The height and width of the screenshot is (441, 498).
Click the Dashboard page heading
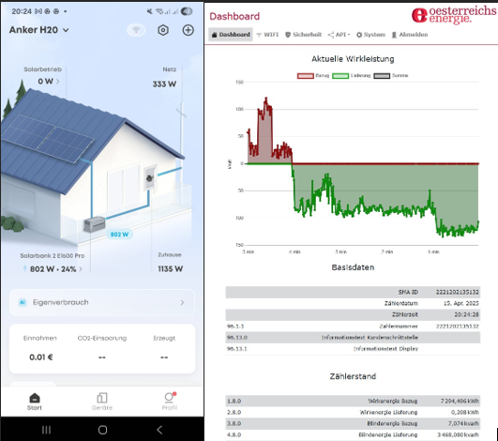[x=234, y=16]
